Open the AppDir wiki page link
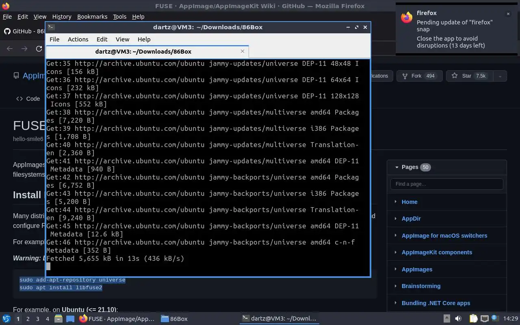This screenshot has width=520, height=325. [411, 219]
